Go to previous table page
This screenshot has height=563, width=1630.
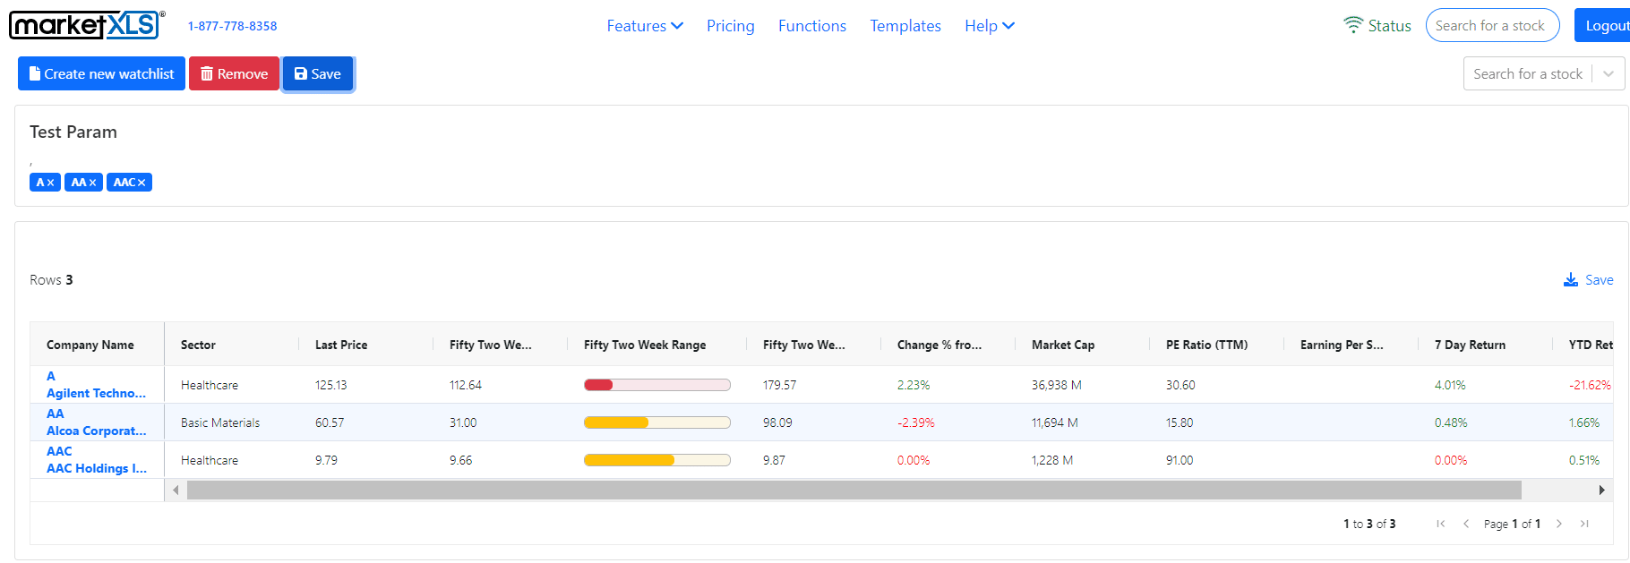(1466, 524)
